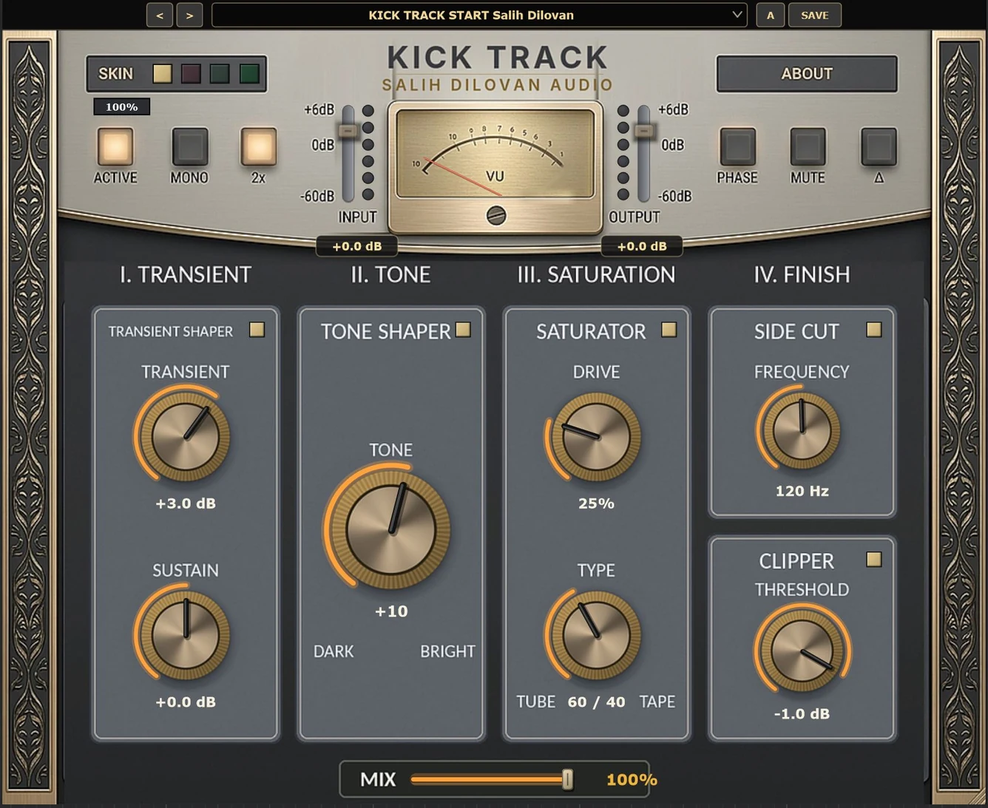Image resolution: width=988 pixels, height=808 pixels.
Task: Toggle the Side Cut enable square
Action: pos(874,330)
